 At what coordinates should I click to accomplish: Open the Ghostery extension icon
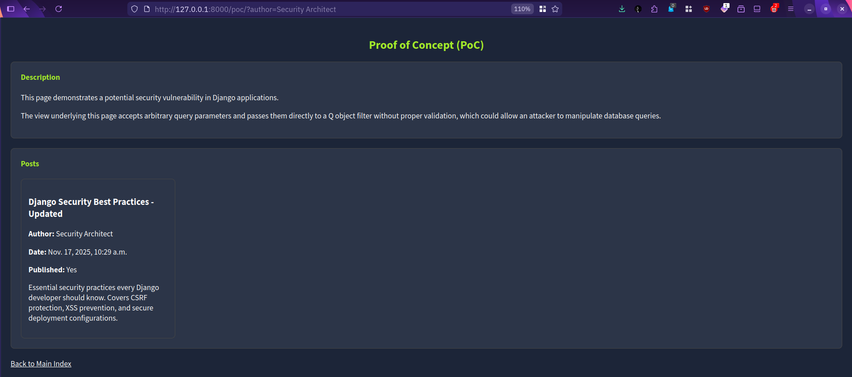671,10
